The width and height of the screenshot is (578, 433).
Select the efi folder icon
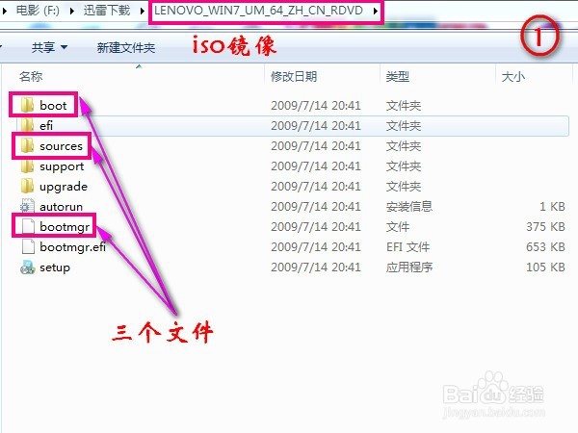pyautogui.click(x=27, y=125)
